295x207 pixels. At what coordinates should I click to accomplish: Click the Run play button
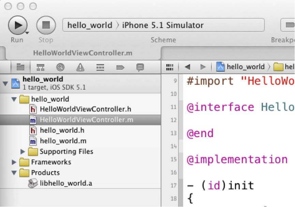[17, 25]
